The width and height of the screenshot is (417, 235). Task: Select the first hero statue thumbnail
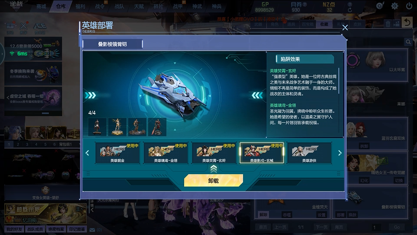click(x=97, y=127)
